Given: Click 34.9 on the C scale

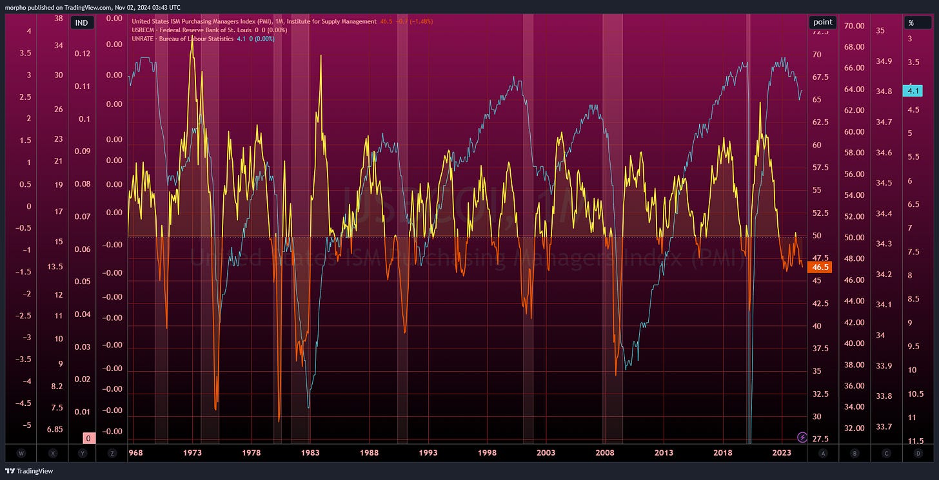Looking at the screenshot, I should [x=884, y=61].
